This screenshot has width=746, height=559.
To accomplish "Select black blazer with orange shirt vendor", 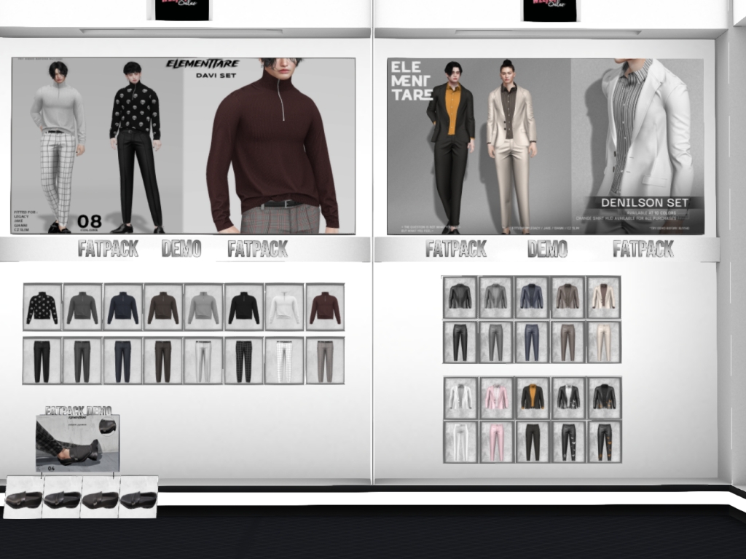I will click(533, 397).
